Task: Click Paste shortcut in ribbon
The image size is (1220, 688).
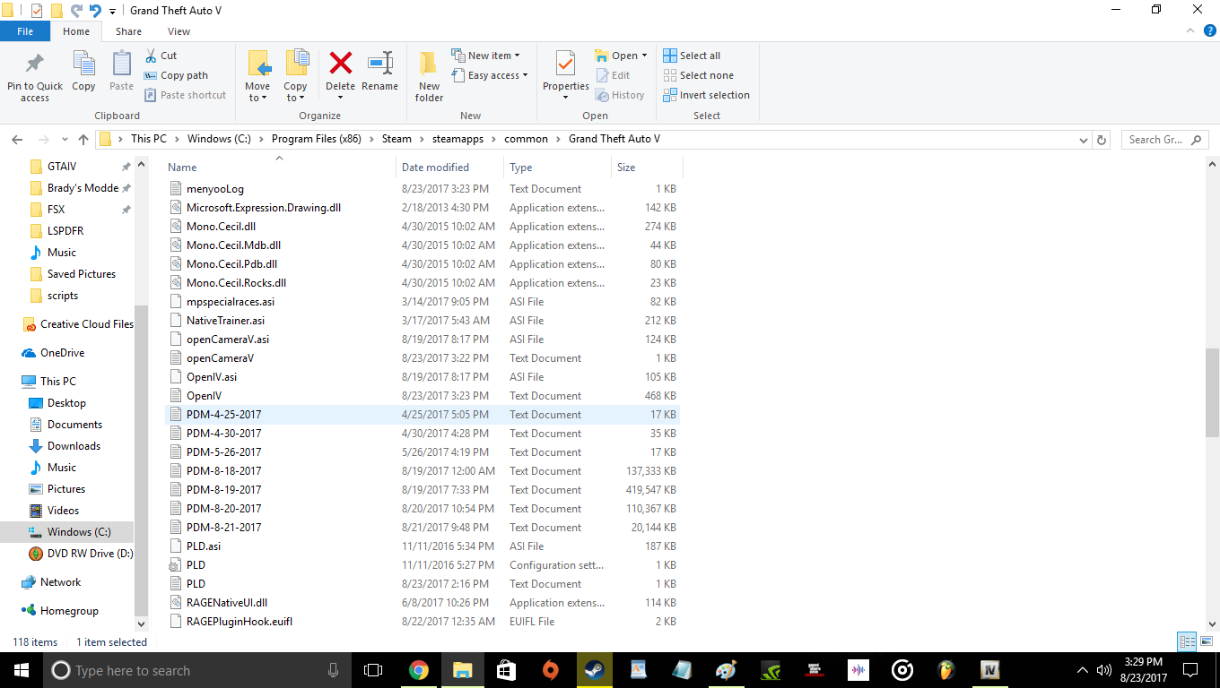Action: [185, 95]
